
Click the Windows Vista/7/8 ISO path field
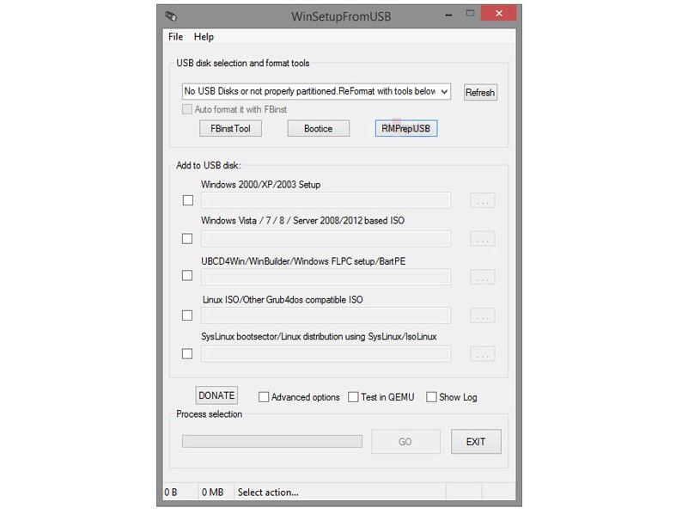coord(326,238)
